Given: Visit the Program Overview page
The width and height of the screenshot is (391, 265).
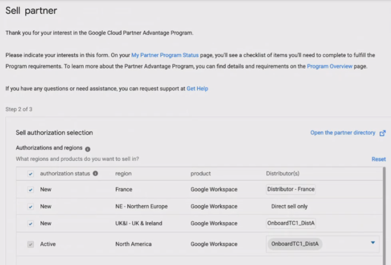Looking at the screenshot, I should [330, 65].
